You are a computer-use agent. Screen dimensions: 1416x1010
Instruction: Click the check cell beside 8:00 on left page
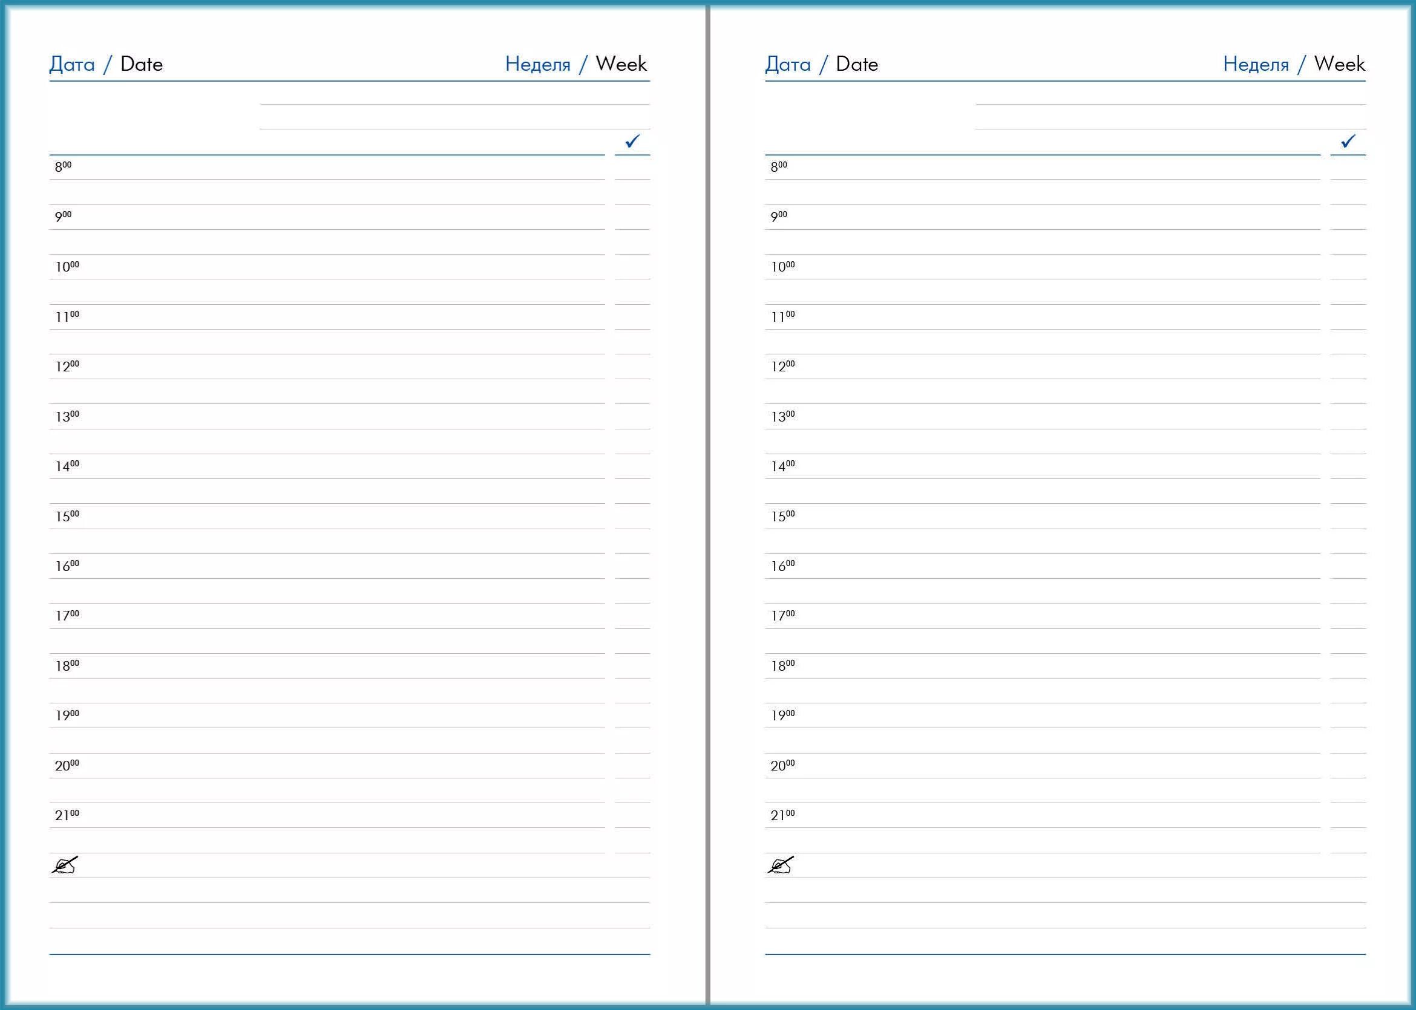coord(632,168)
